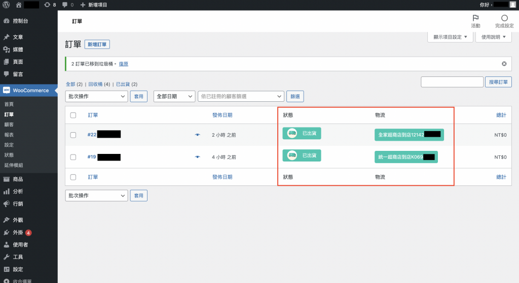The image size is (519, 283).
Task: Open 商品 in the sidebar menu
Action: tap(18, 179)
